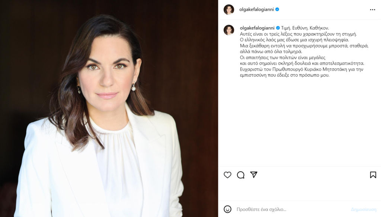This screenshot has width=381, height=217.
Task: Open the three-dot more options menu
Action: pyautogui.click(x=372, y=10)
